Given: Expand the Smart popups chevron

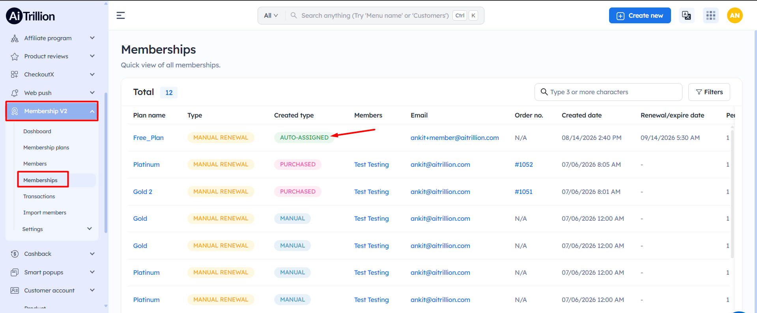Looking at the screenshot, I should tap(92, 272).
